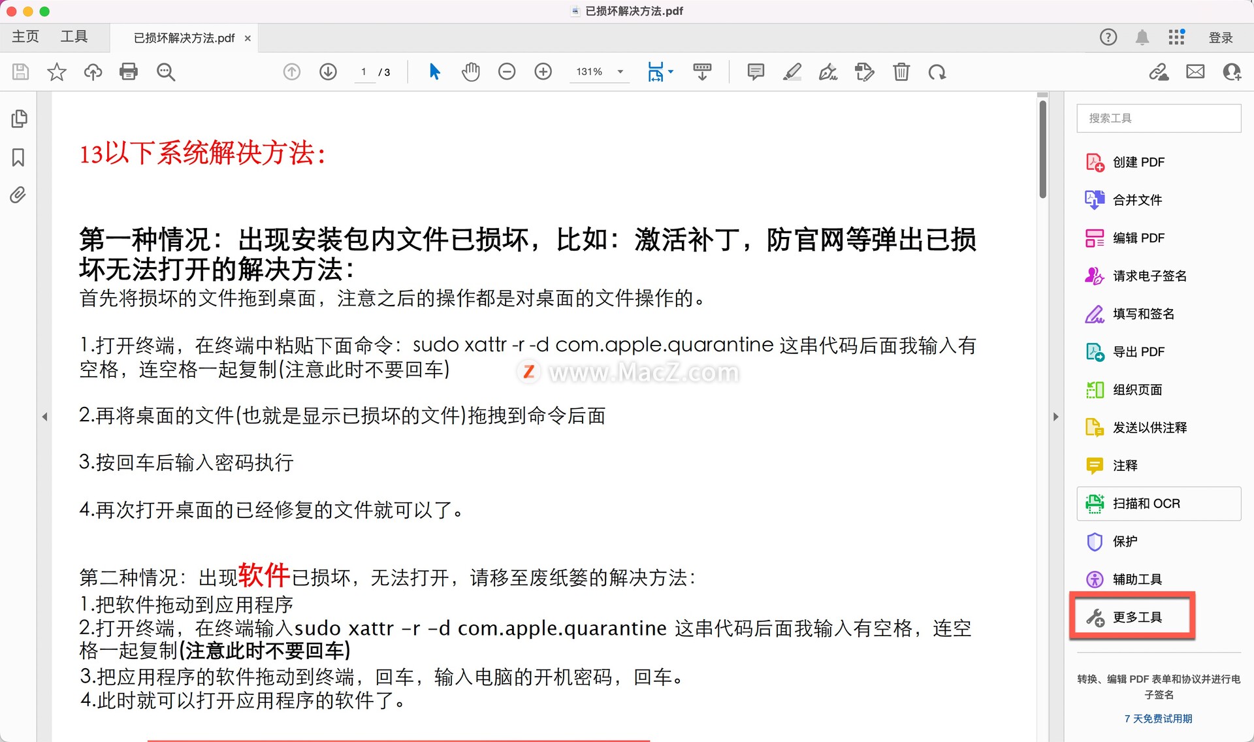Invite others with the add-user icon
The width and height of the screenshot is (1254, 742).
tap(1232, 72)
